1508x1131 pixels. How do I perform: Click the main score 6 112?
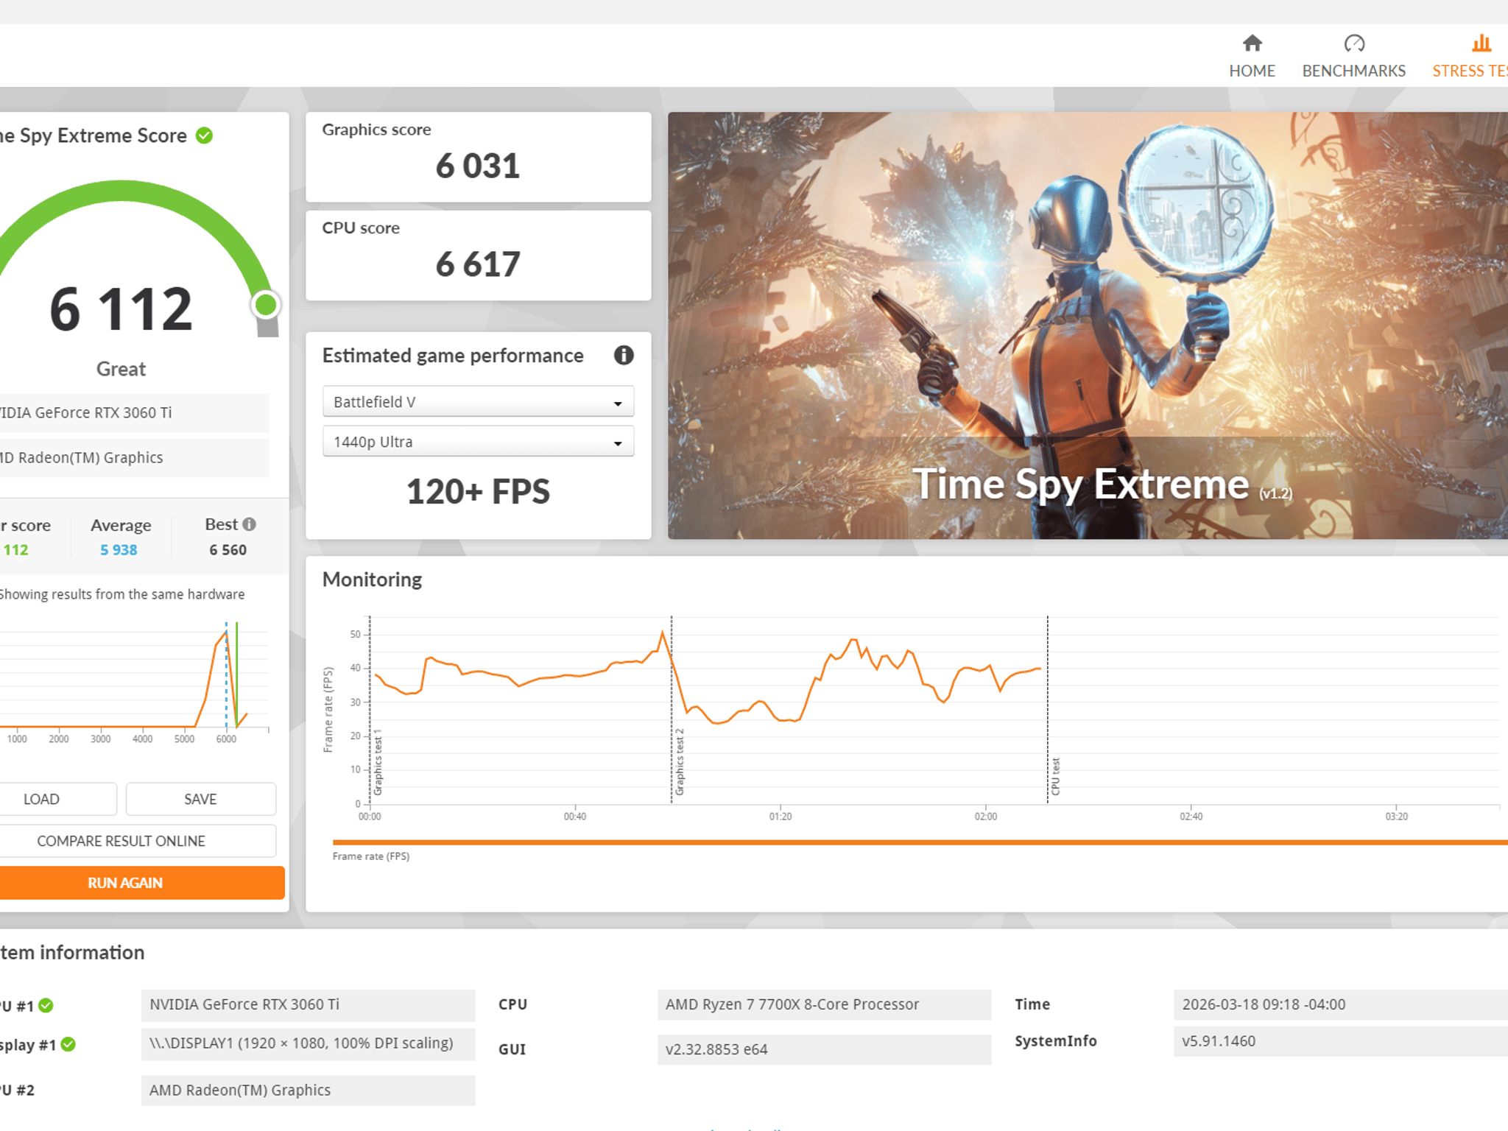(x=121, y=309)
